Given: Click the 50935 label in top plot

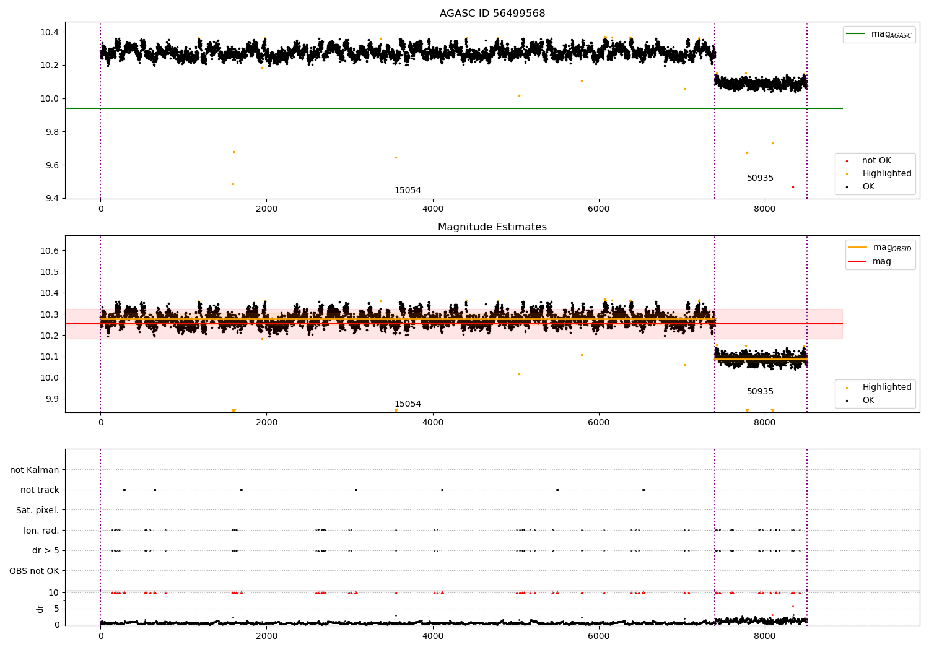Looking at the screenshot, I should [760, 178].
